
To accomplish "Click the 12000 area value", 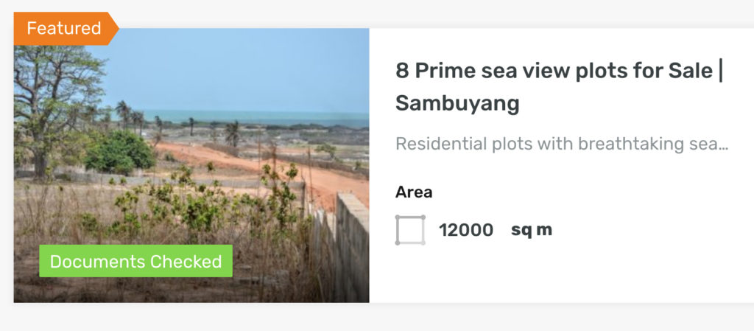I will point(466,230).
